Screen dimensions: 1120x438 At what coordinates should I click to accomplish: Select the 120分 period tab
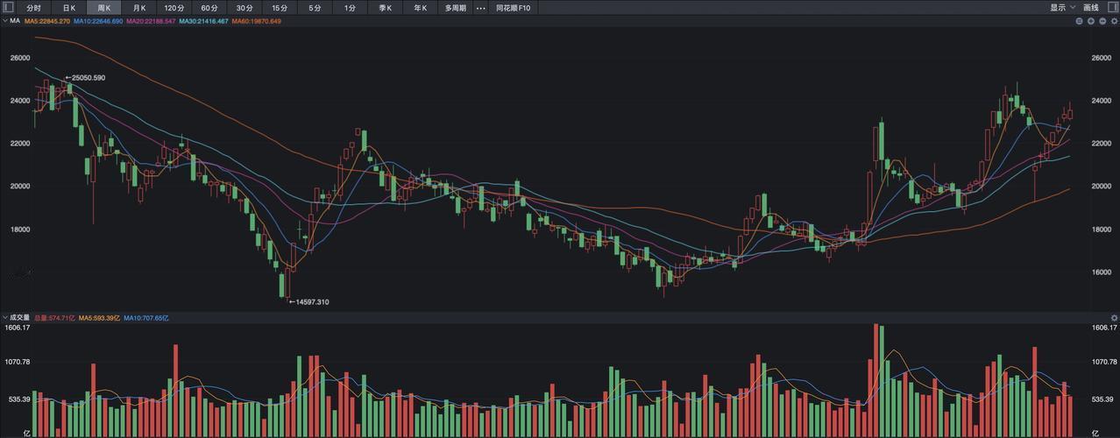174,7
